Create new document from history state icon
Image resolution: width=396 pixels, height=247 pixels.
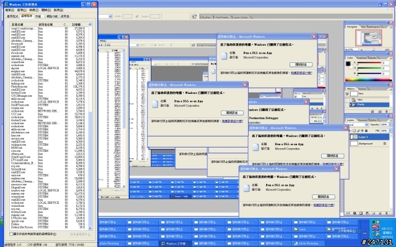pos(372,111)
